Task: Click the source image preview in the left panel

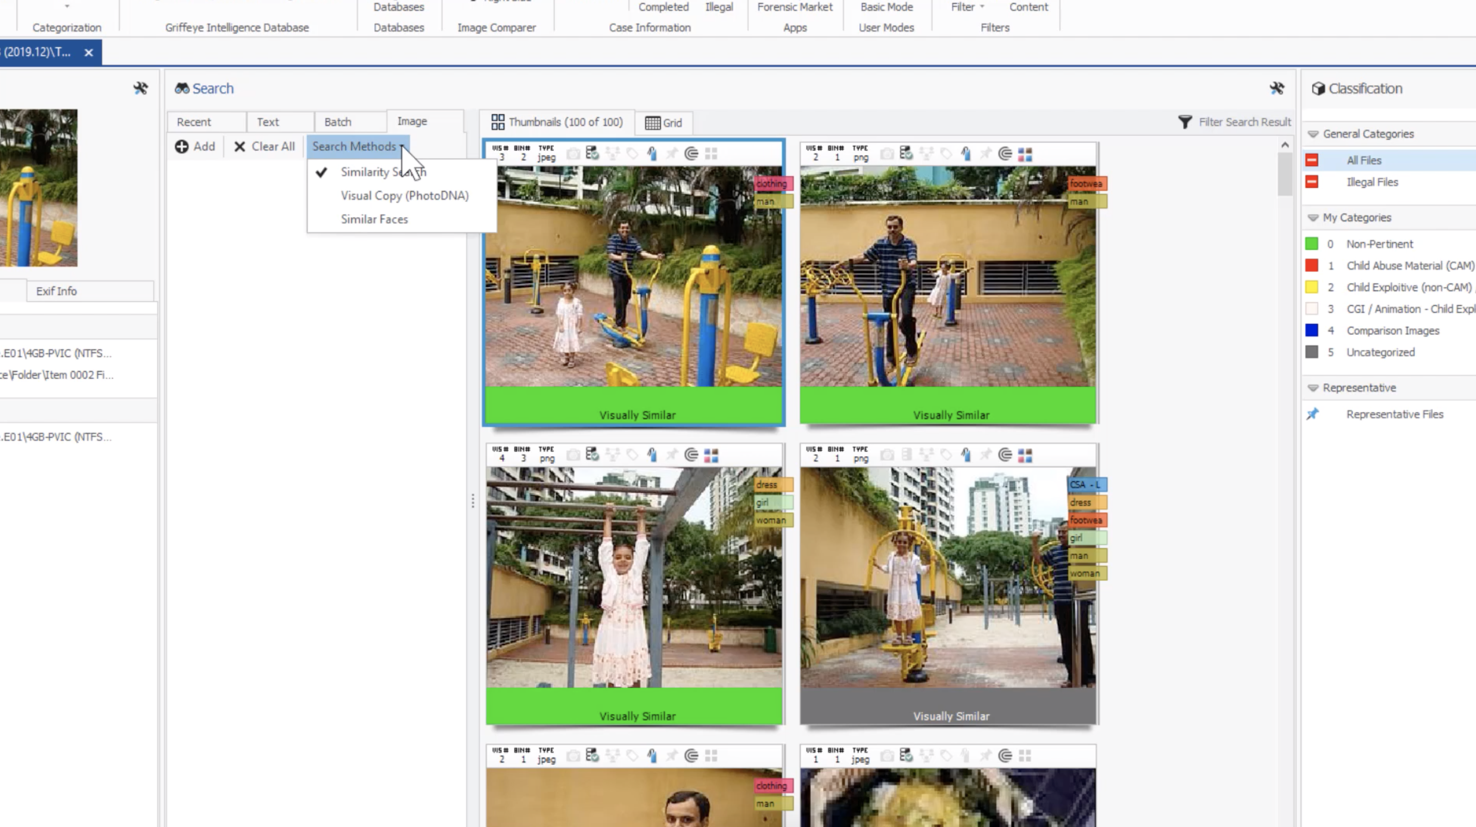Action: coord(38,188)
